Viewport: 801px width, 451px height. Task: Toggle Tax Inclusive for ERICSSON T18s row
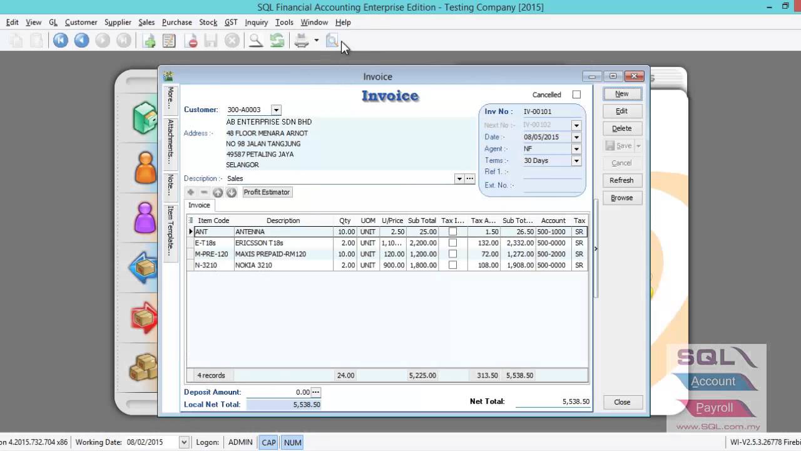tap(452, 243)
